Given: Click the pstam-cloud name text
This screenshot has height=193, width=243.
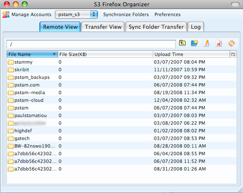Looking at the screenshot, I should [x=29, y=100].
